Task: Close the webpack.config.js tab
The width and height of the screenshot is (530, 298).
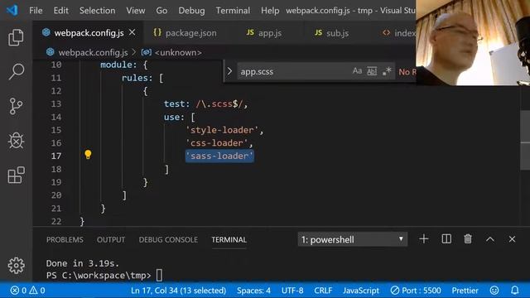Action: tap(132, 32)
